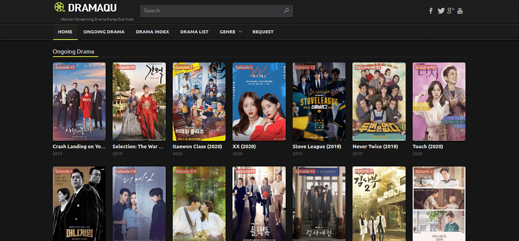Open the Drama Index menu item

(x=152, y=32)
